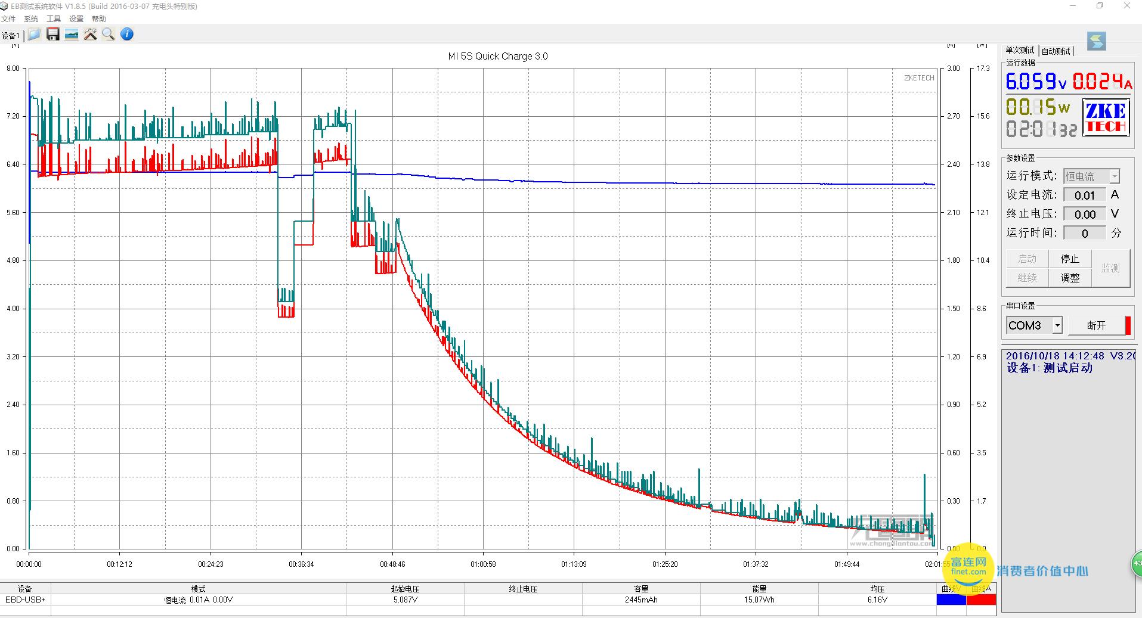
Task: Select the EBD-USB+ device cell
Action: [25, 600]
